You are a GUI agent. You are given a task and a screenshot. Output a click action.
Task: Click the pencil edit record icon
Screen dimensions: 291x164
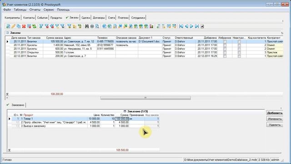(x=13, y=26)
